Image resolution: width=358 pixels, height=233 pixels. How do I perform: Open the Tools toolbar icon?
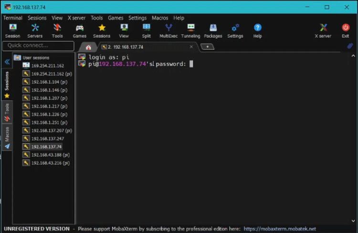(x=57, y=31)
